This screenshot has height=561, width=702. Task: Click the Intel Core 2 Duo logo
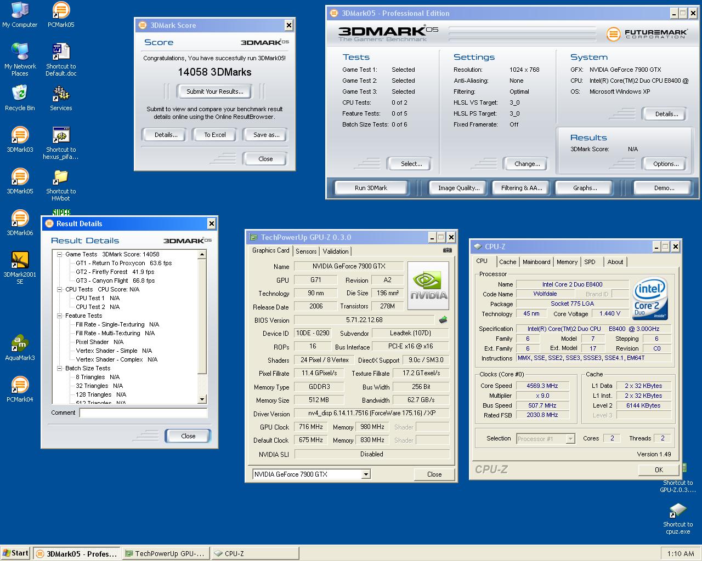[650, 299]
